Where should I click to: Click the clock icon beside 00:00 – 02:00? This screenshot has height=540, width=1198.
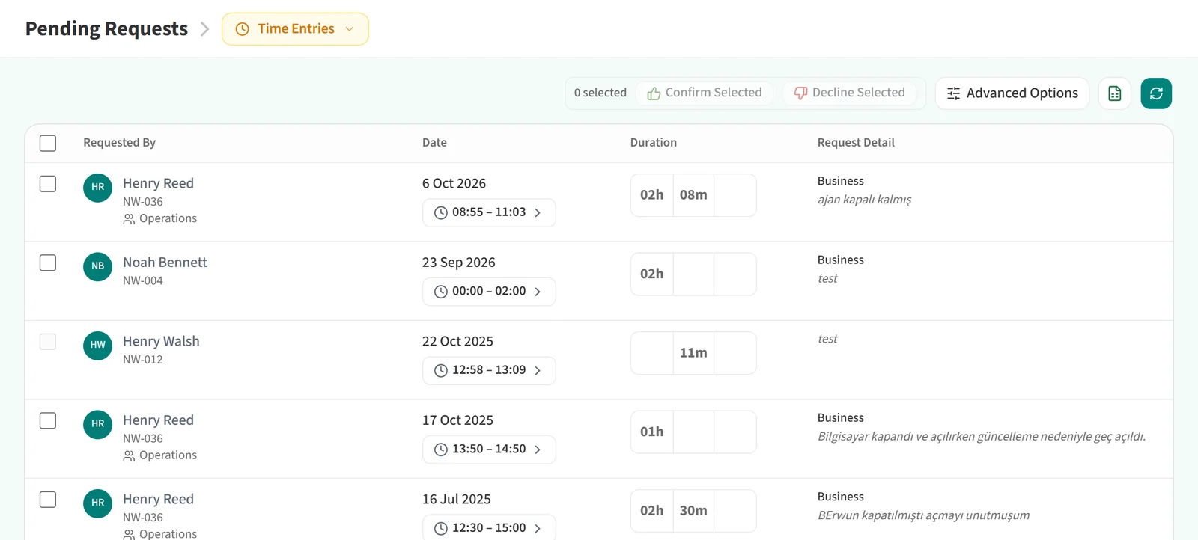coord(441,292)
